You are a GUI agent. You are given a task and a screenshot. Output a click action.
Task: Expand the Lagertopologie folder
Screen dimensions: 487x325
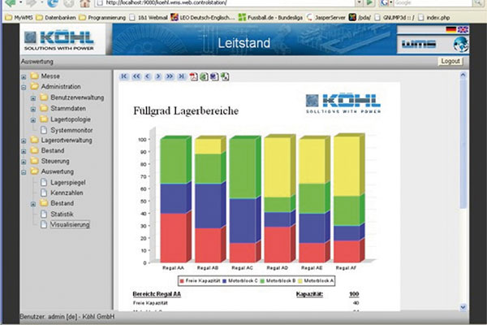point(33,119)
